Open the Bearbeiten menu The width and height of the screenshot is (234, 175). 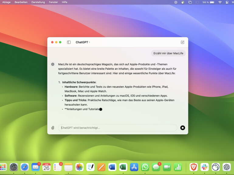pyautogui.click(x=21, y=2)
